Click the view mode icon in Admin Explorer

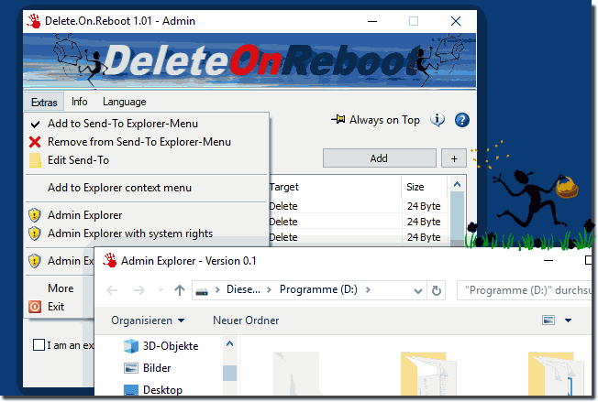tap(548, 321)
